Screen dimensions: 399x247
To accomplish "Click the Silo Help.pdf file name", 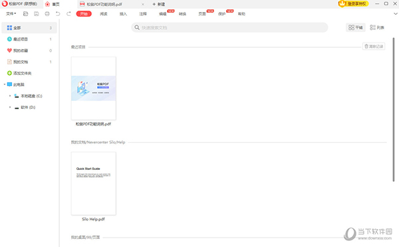I will 93,219.
